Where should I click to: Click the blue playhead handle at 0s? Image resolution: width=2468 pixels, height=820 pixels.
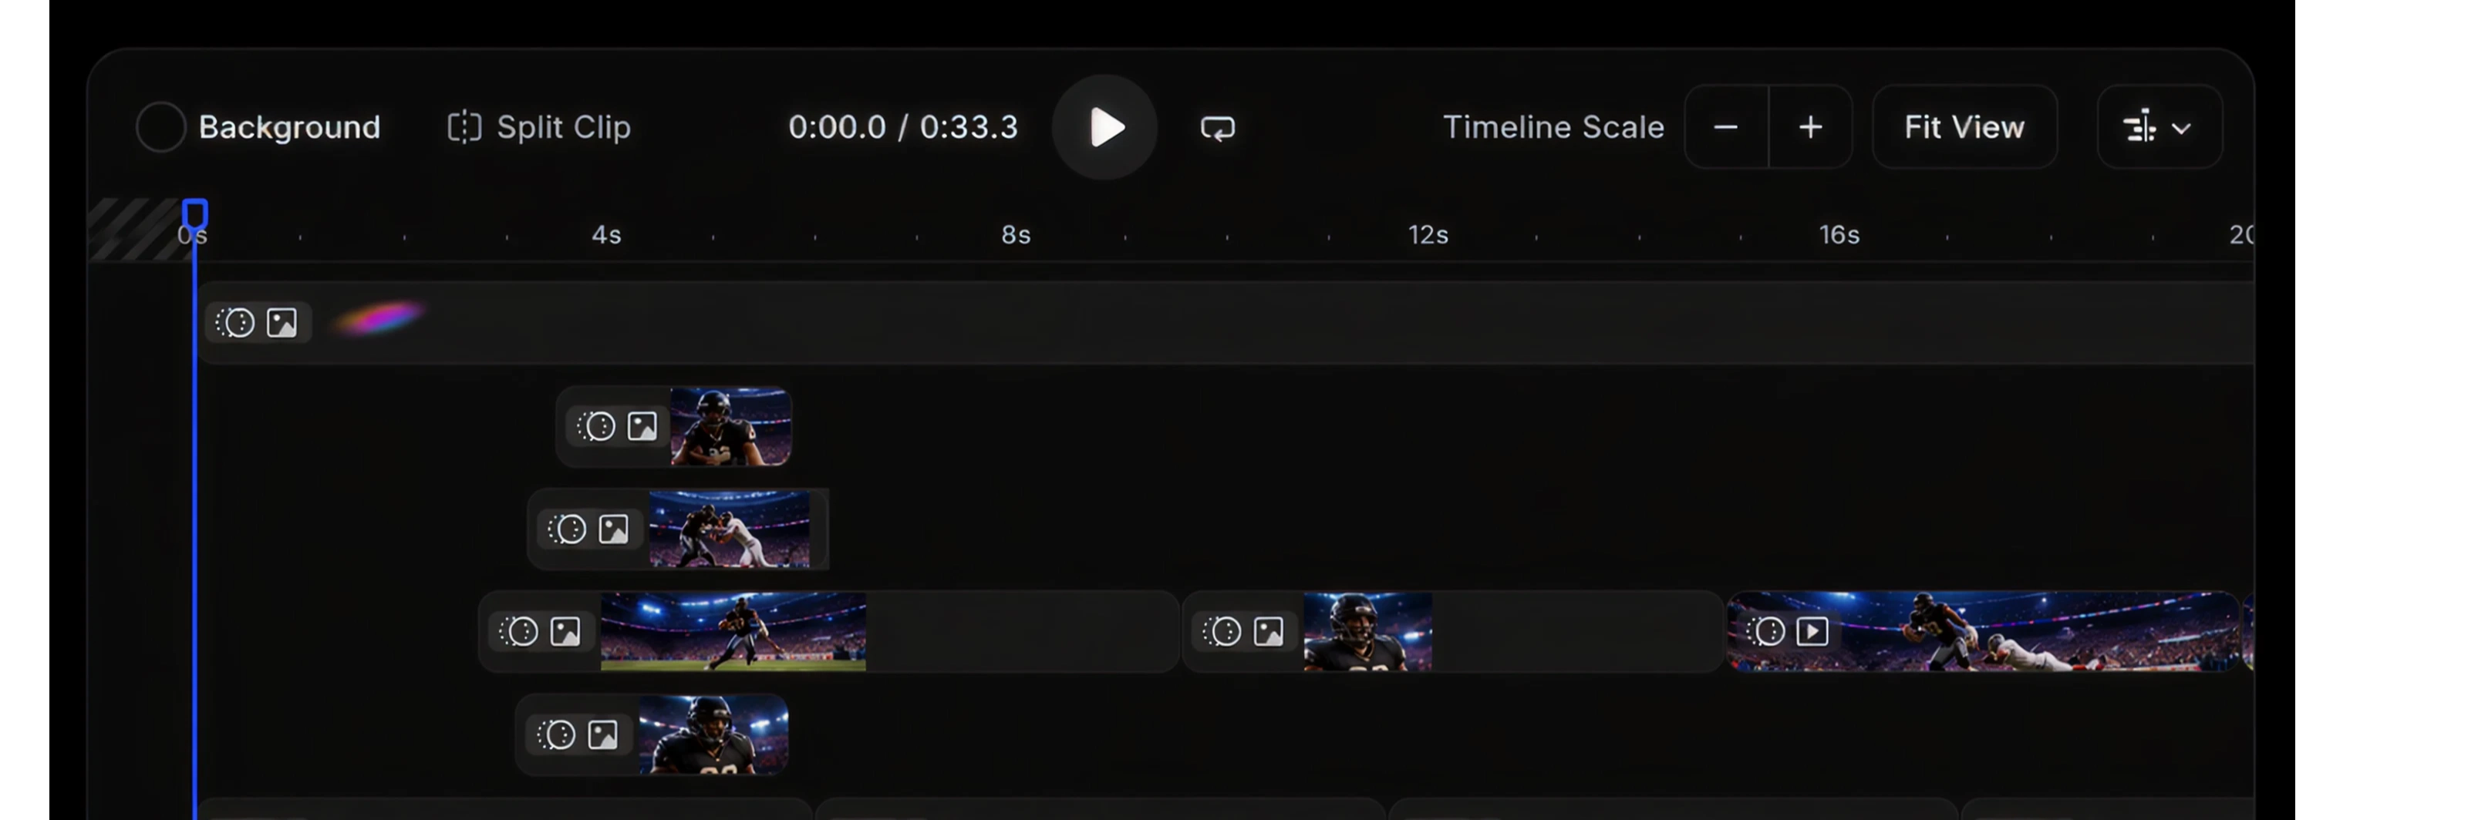pyautogui.click(x=194, y=213)
